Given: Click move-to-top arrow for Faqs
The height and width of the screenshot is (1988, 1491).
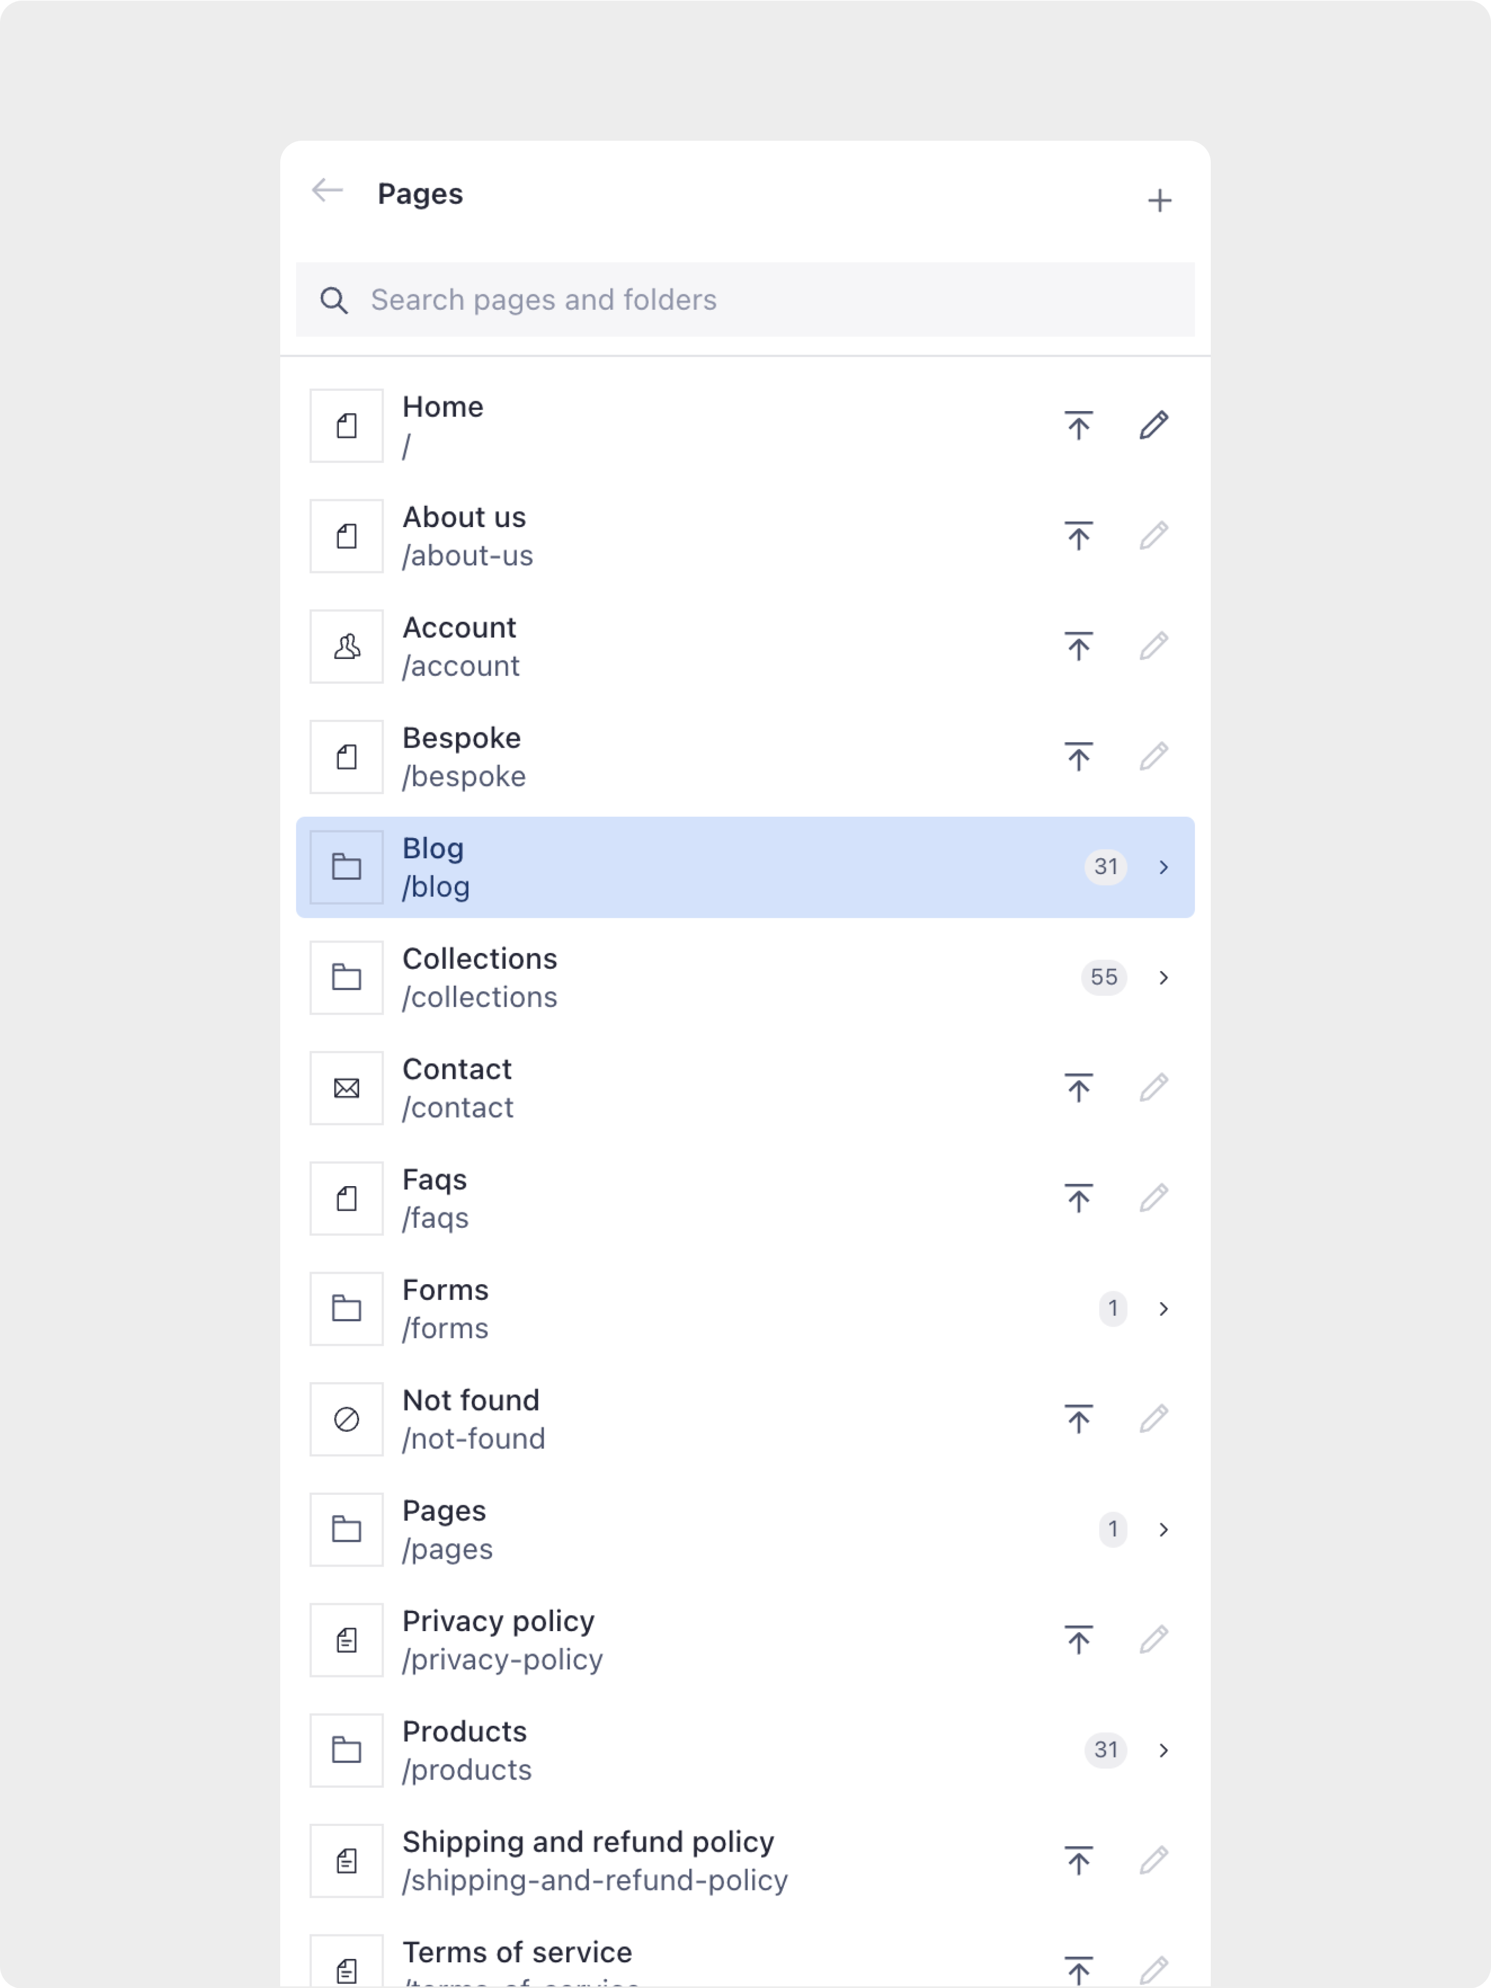Looking at the screenshot, I should point(1078,1198).
